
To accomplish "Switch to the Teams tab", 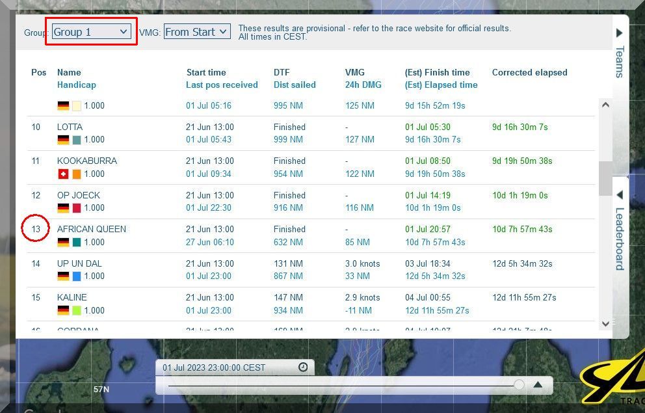I will click(620, 62).
